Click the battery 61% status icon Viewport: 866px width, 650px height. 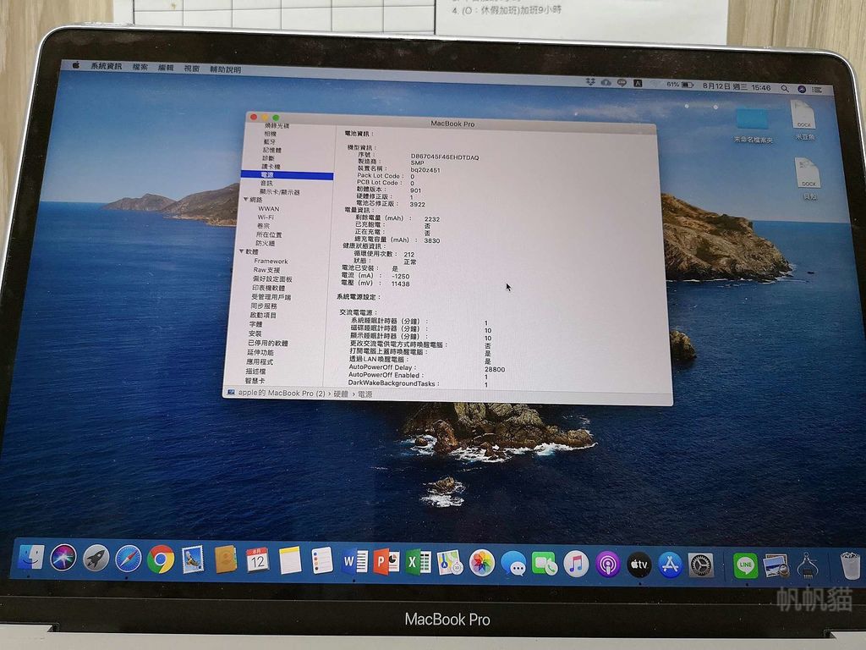680,85
